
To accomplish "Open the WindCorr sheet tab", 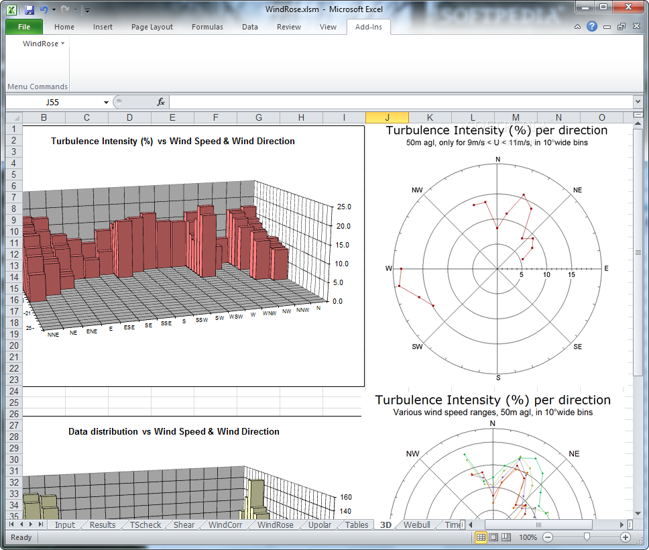I will click(225, 525).
